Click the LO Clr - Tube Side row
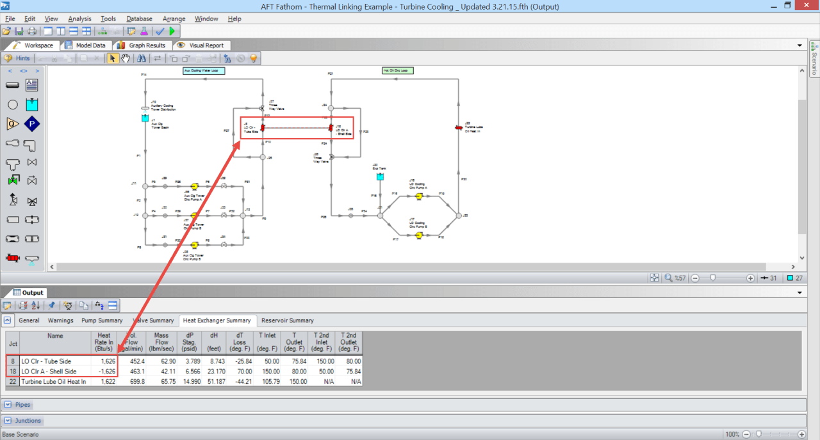Screen dimensions: 820x440 click(184, 361)
